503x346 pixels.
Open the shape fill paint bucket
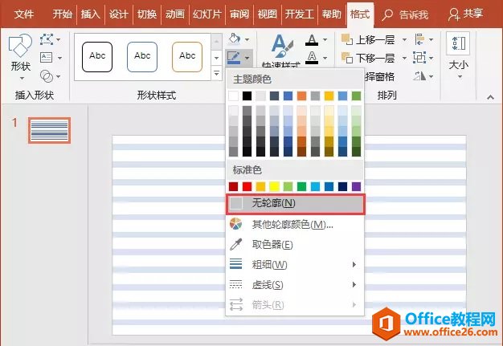[235, 39]
